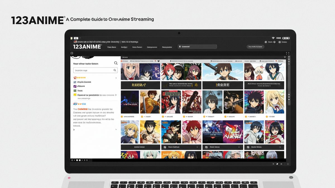The image size is (335, 188).
Task: Open the first navigation link next to the 123ANIME logo
Action: [112, 47]
